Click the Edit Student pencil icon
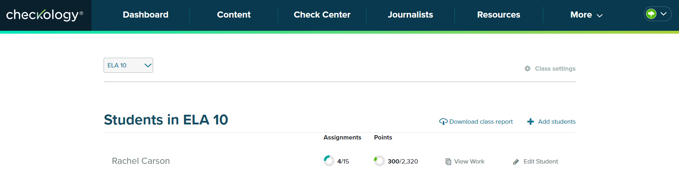The height and width of the screenshot is (180, 679). point(516,162)
